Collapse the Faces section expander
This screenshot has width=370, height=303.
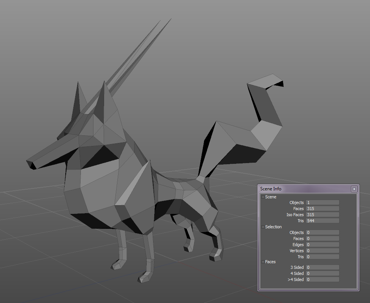click(263, 262)
